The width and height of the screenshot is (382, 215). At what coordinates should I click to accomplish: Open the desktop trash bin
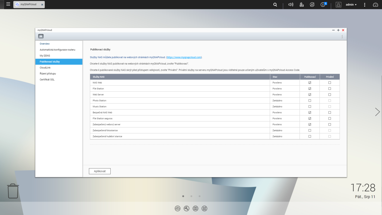(13, 191)
